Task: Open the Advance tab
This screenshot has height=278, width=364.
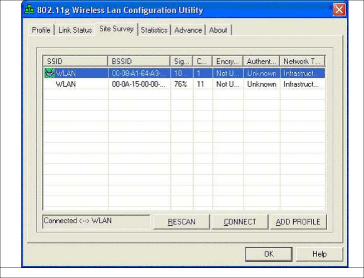Action: [x=188, y=30]
